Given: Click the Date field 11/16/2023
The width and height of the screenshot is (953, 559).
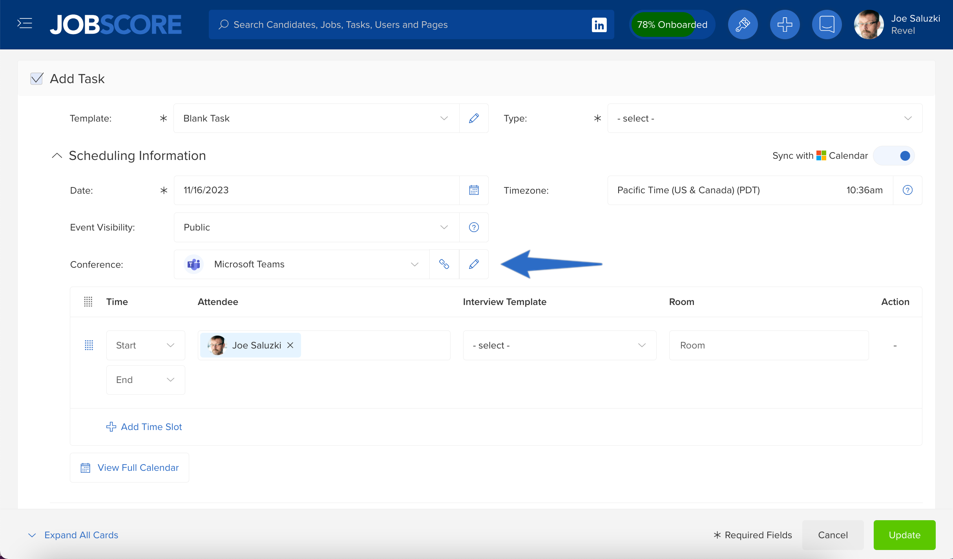Looking at the screenshot, I should tap(316, 190).
